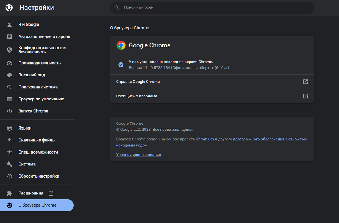Click the Chrome logo beside Настройки
This screenshot has width=339, height=223.
[x=9, y=8]
